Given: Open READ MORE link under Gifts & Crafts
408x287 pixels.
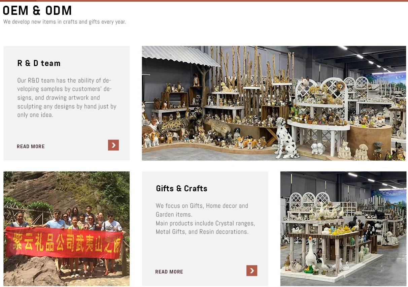Looking at the screenshot, I should pyautogui.click(x=169, y=272).
